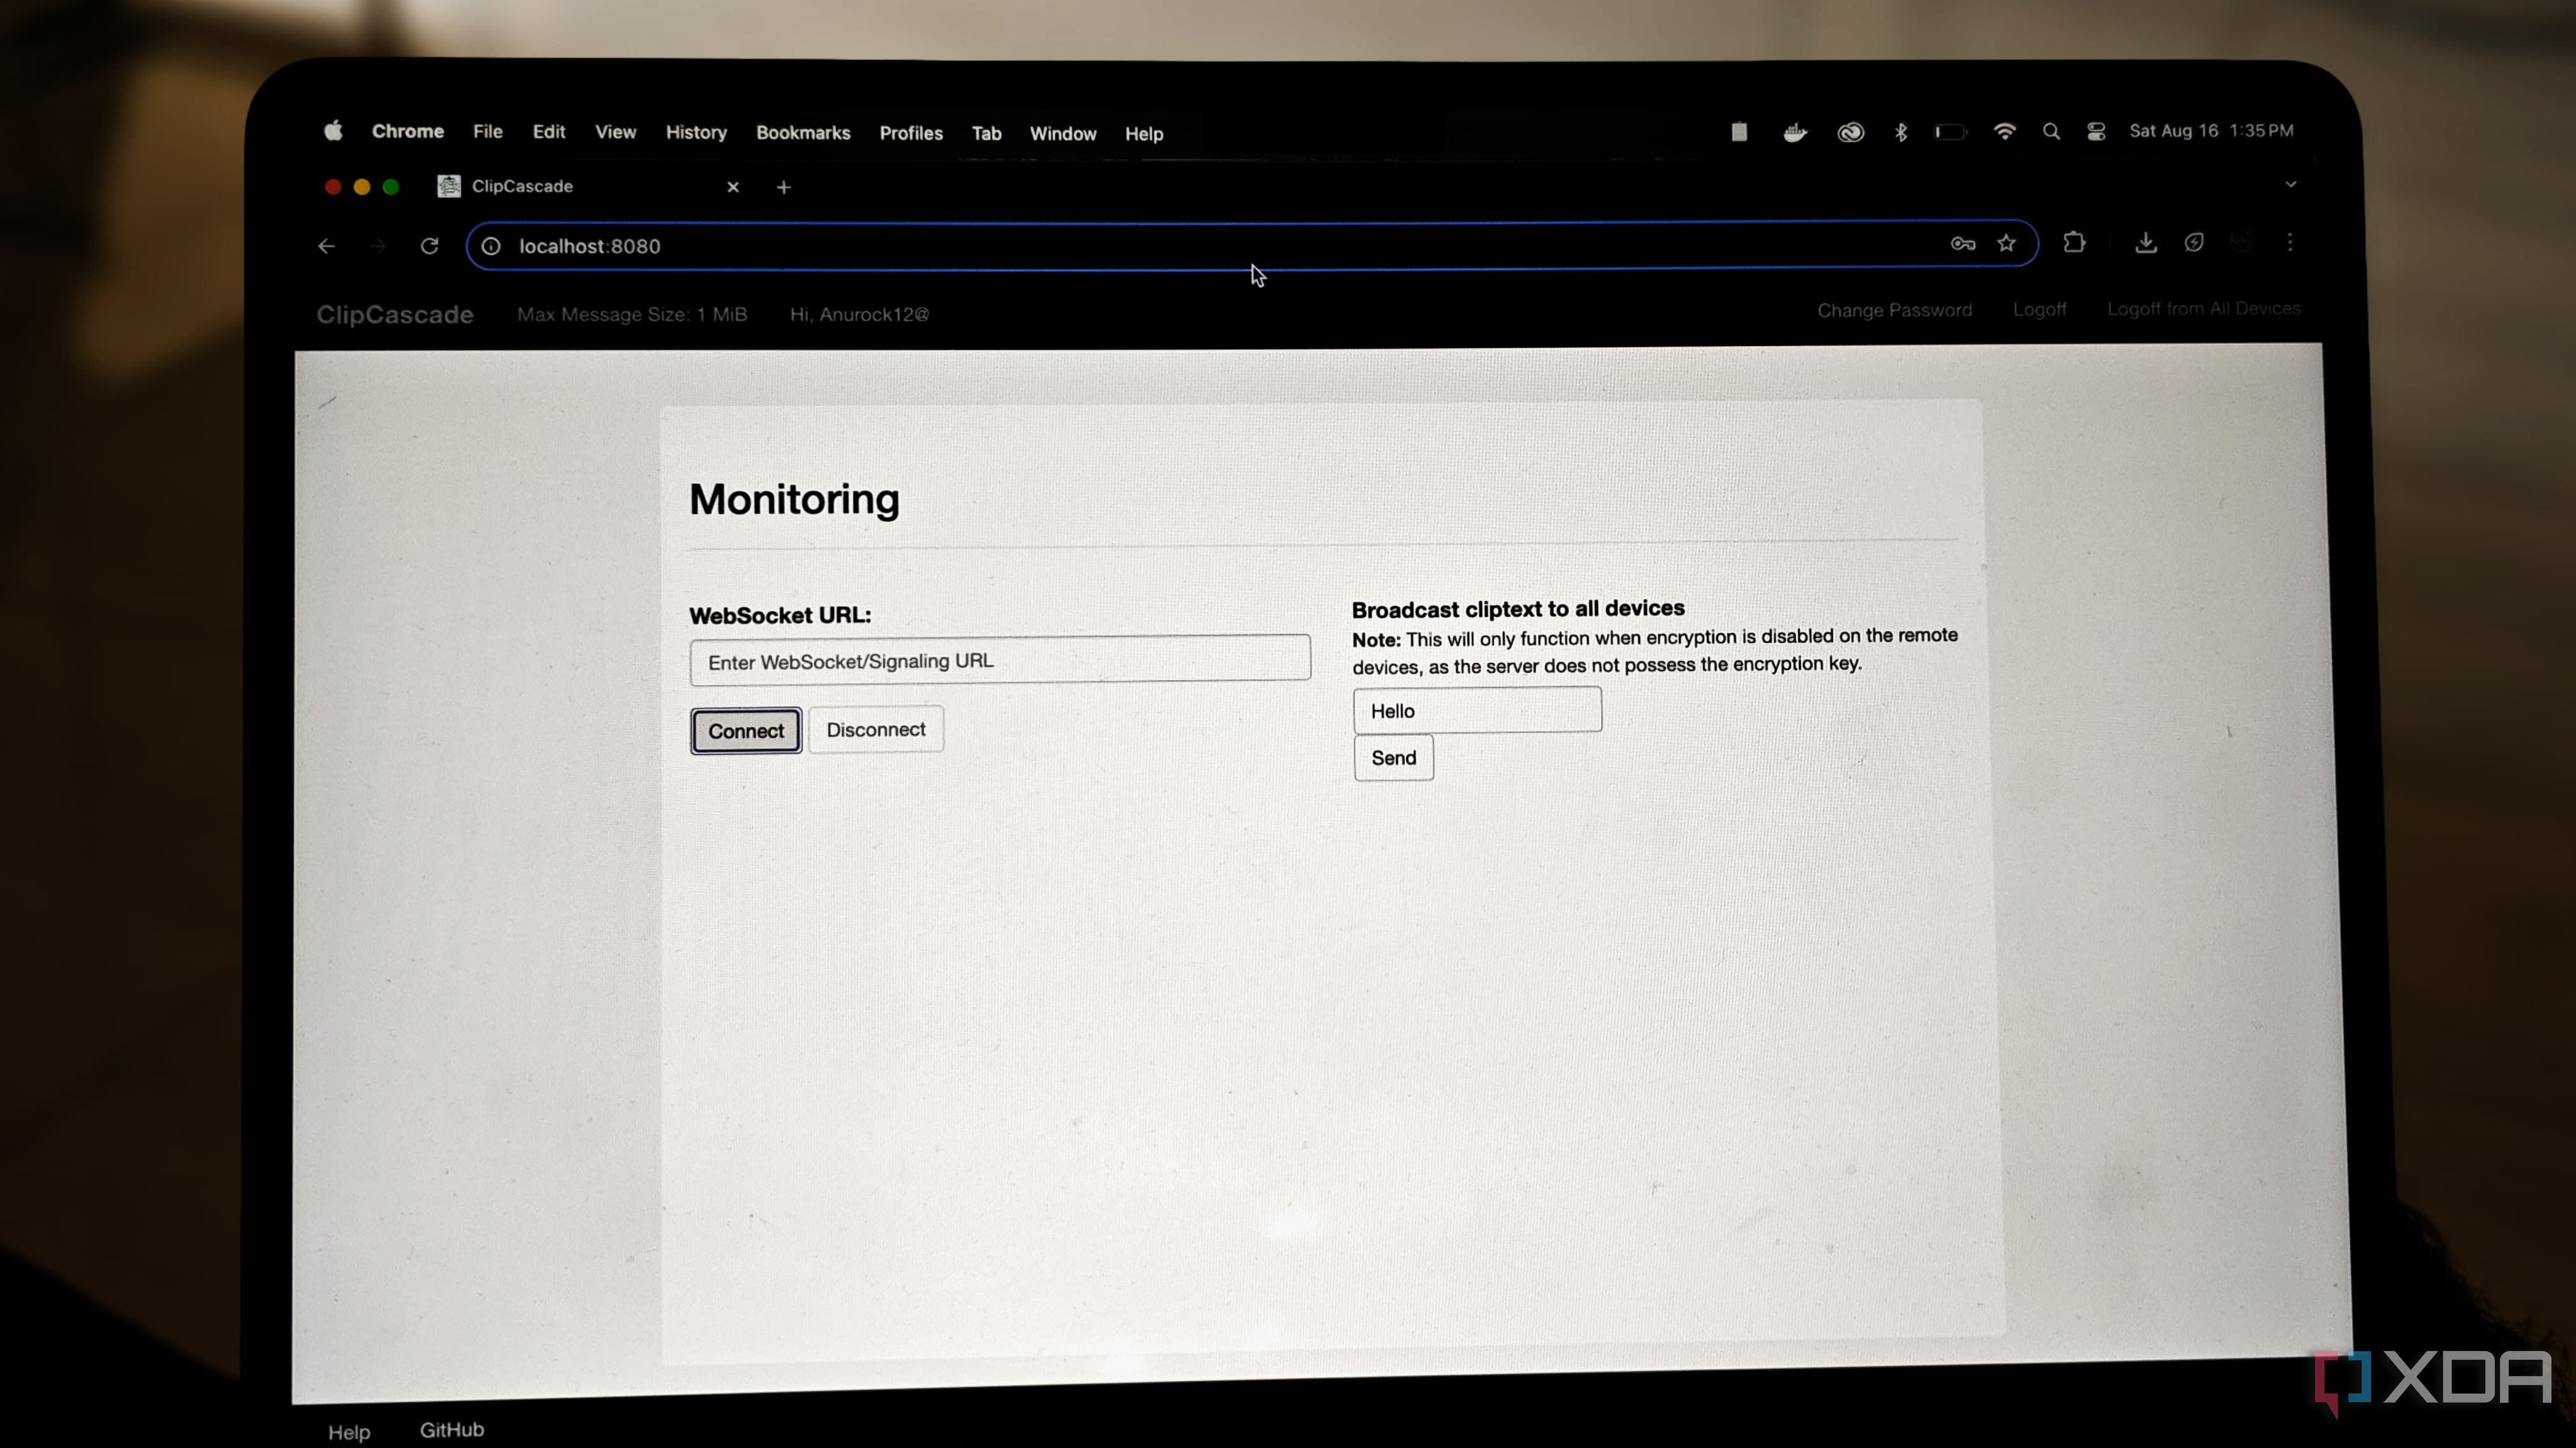This screenshot has height=1448, width=2576.
Task: Open the Wi-Fi status menu
Action: (2004, 131)
